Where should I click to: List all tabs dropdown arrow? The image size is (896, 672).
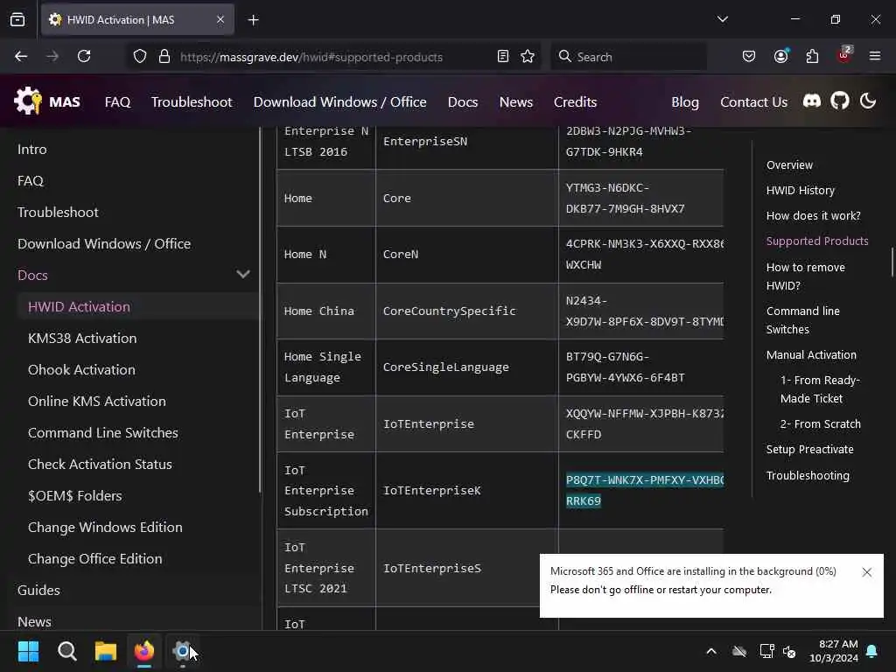[x=722, y=19]
